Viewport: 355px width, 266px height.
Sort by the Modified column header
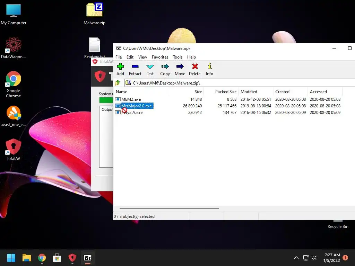256,91
